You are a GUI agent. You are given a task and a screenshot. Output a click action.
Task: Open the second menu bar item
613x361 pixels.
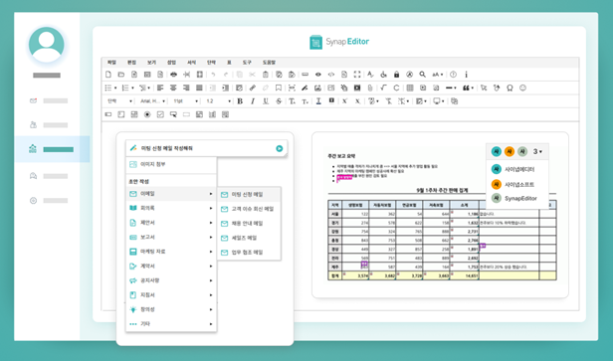(131, 62)
